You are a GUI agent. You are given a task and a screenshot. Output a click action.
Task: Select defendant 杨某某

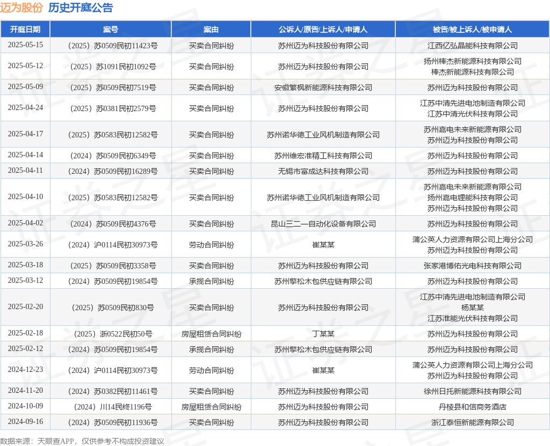(472, 308)
